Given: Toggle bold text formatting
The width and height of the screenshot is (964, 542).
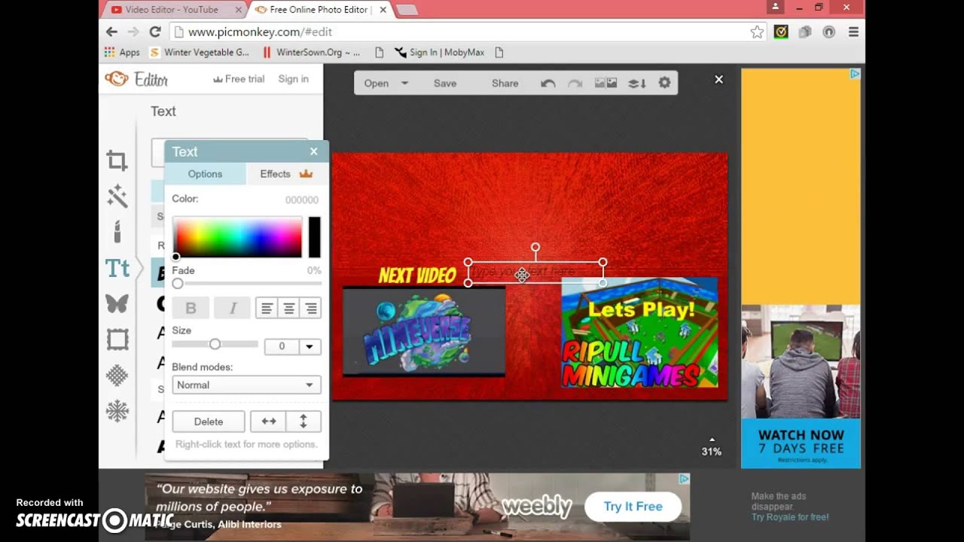Looking at the screenshot, I should click(191, 308).
